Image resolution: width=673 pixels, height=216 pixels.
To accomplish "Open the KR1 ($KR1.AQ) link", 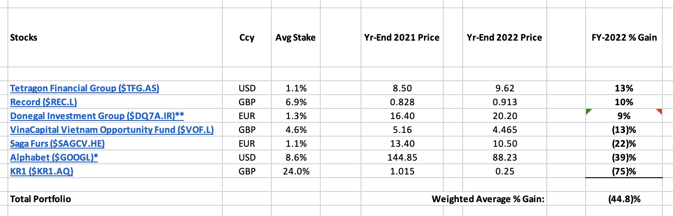I will pos(42,172).
